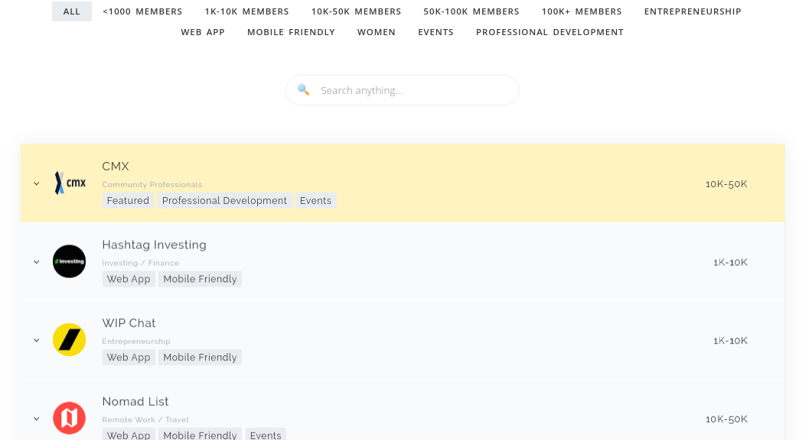Open the Hashtag Investing logo
The image size is (812, 440).
pos(70,261)
